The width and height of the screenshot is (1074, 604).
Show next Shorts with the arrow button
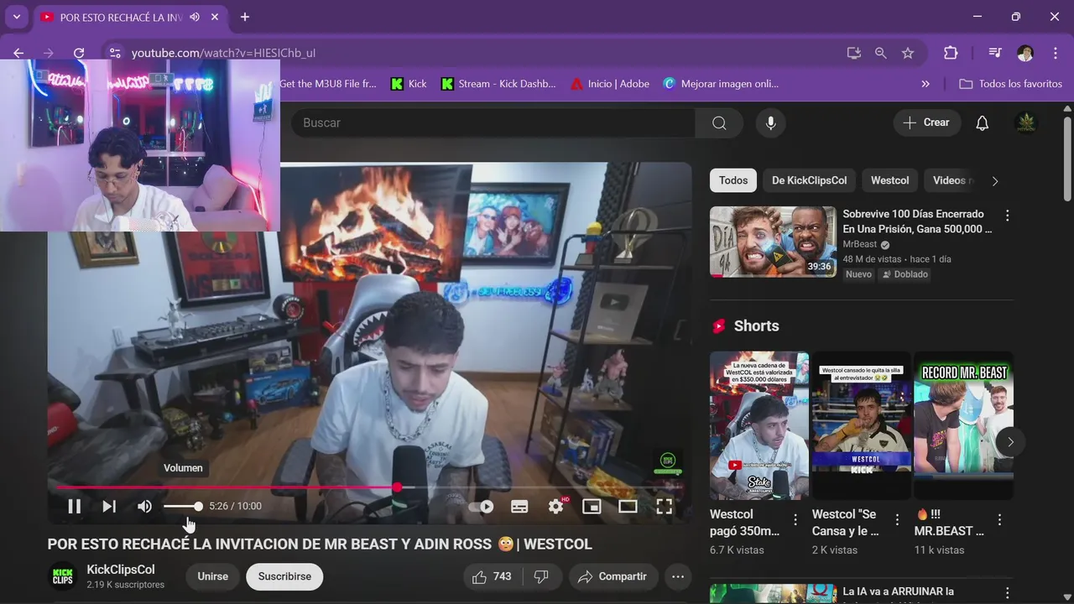1010,442
